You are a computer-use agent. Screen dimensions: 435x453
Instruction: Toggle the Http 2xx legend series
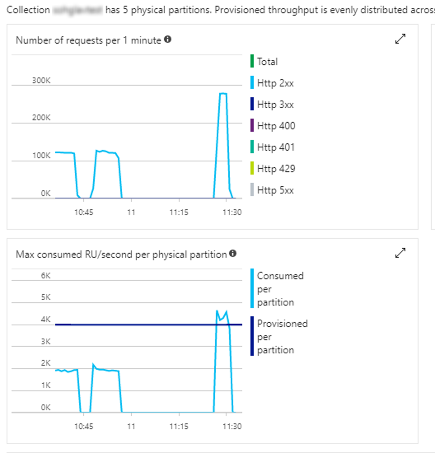[272, 83]
